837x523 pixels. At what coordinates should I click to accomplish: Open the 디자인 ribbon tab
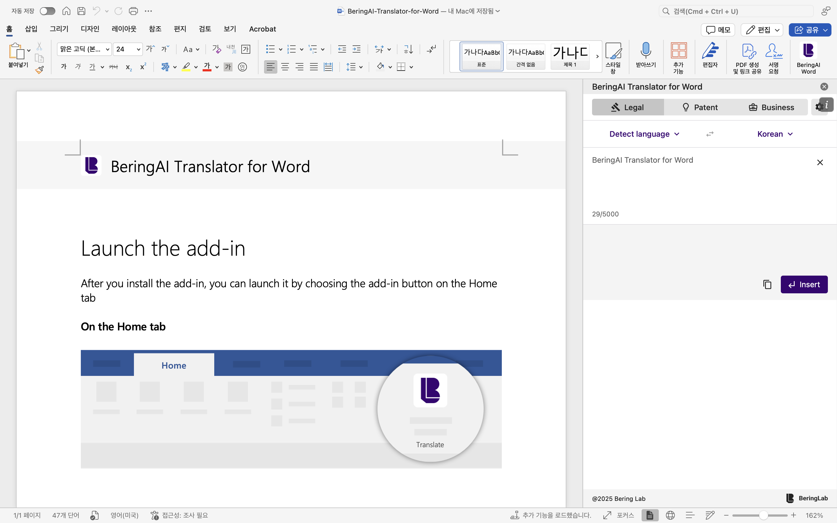[90, 29]
